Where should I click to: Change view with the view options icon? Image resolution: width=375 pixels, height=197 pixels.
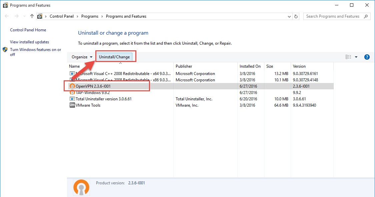348,57
